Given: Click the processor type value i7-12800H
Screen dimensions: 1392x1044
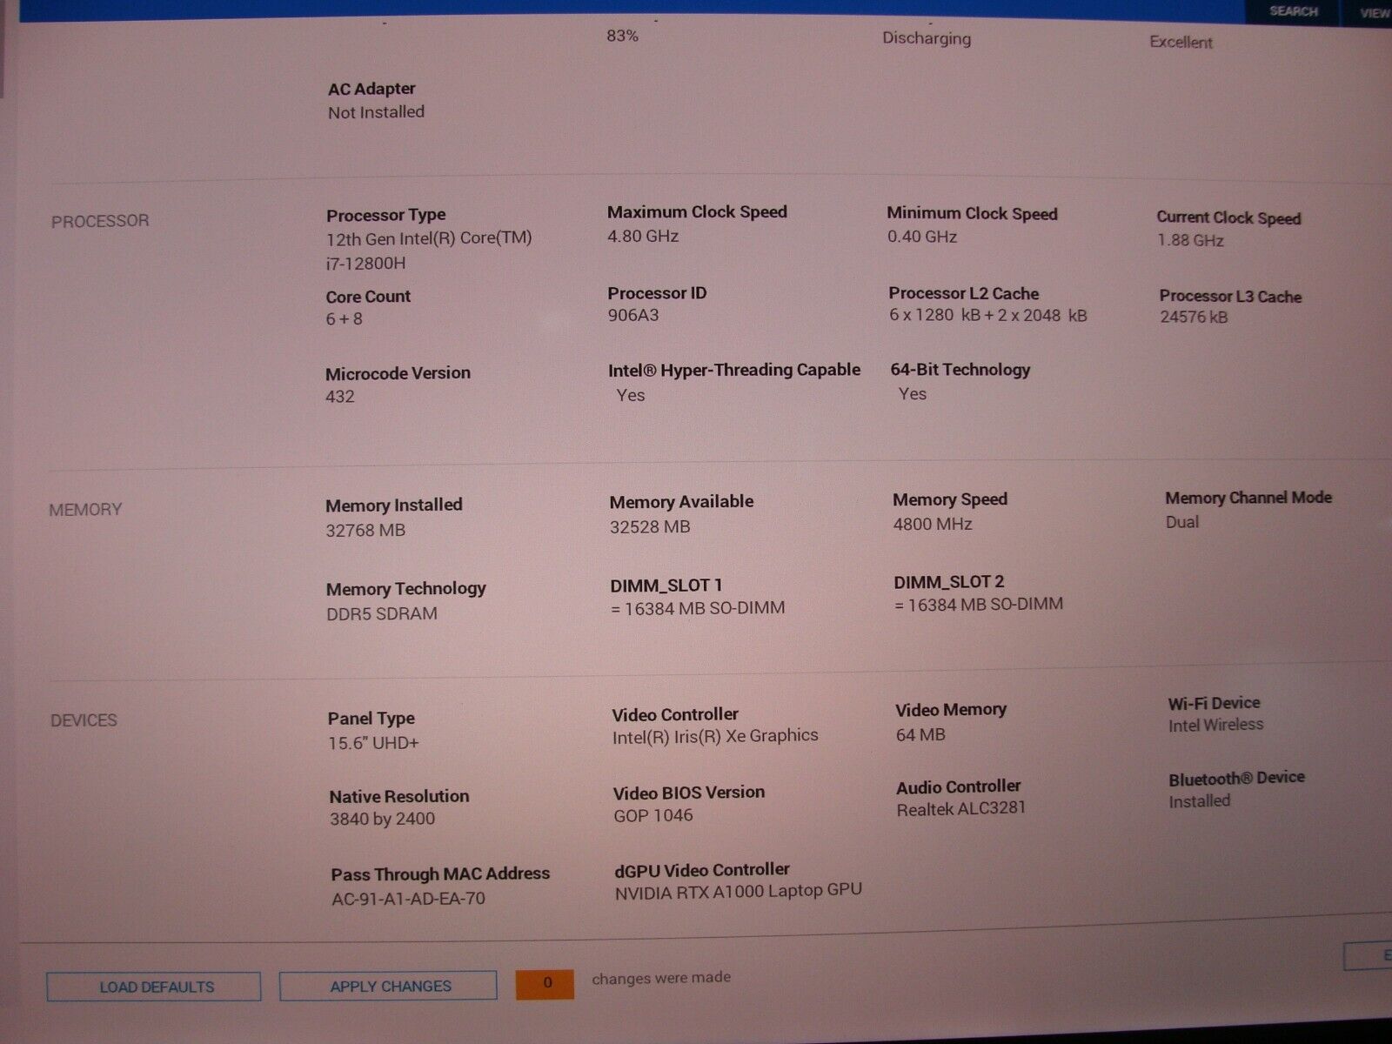Looking at the screenshot, I should pyautogui.click(x=365, y=263).
